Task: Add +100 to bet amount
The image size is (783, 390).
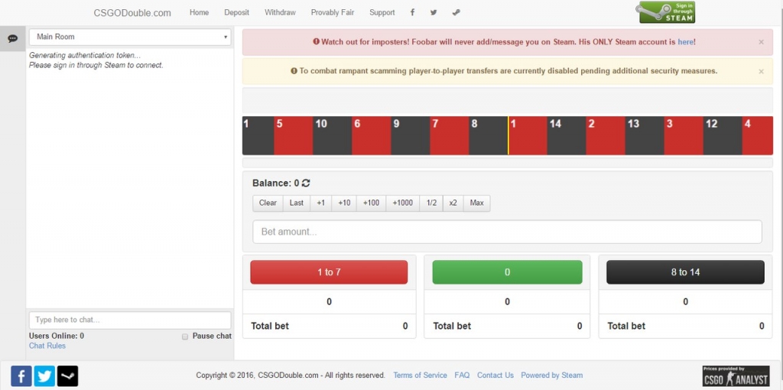Action: pos(371,203)
